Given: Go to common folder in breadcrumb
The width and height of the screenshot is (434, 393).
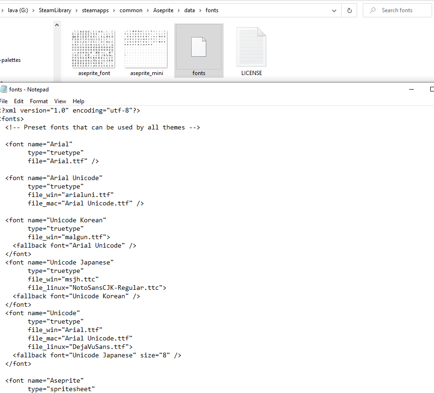Looking at the screenshot, I should click(131, 10).
